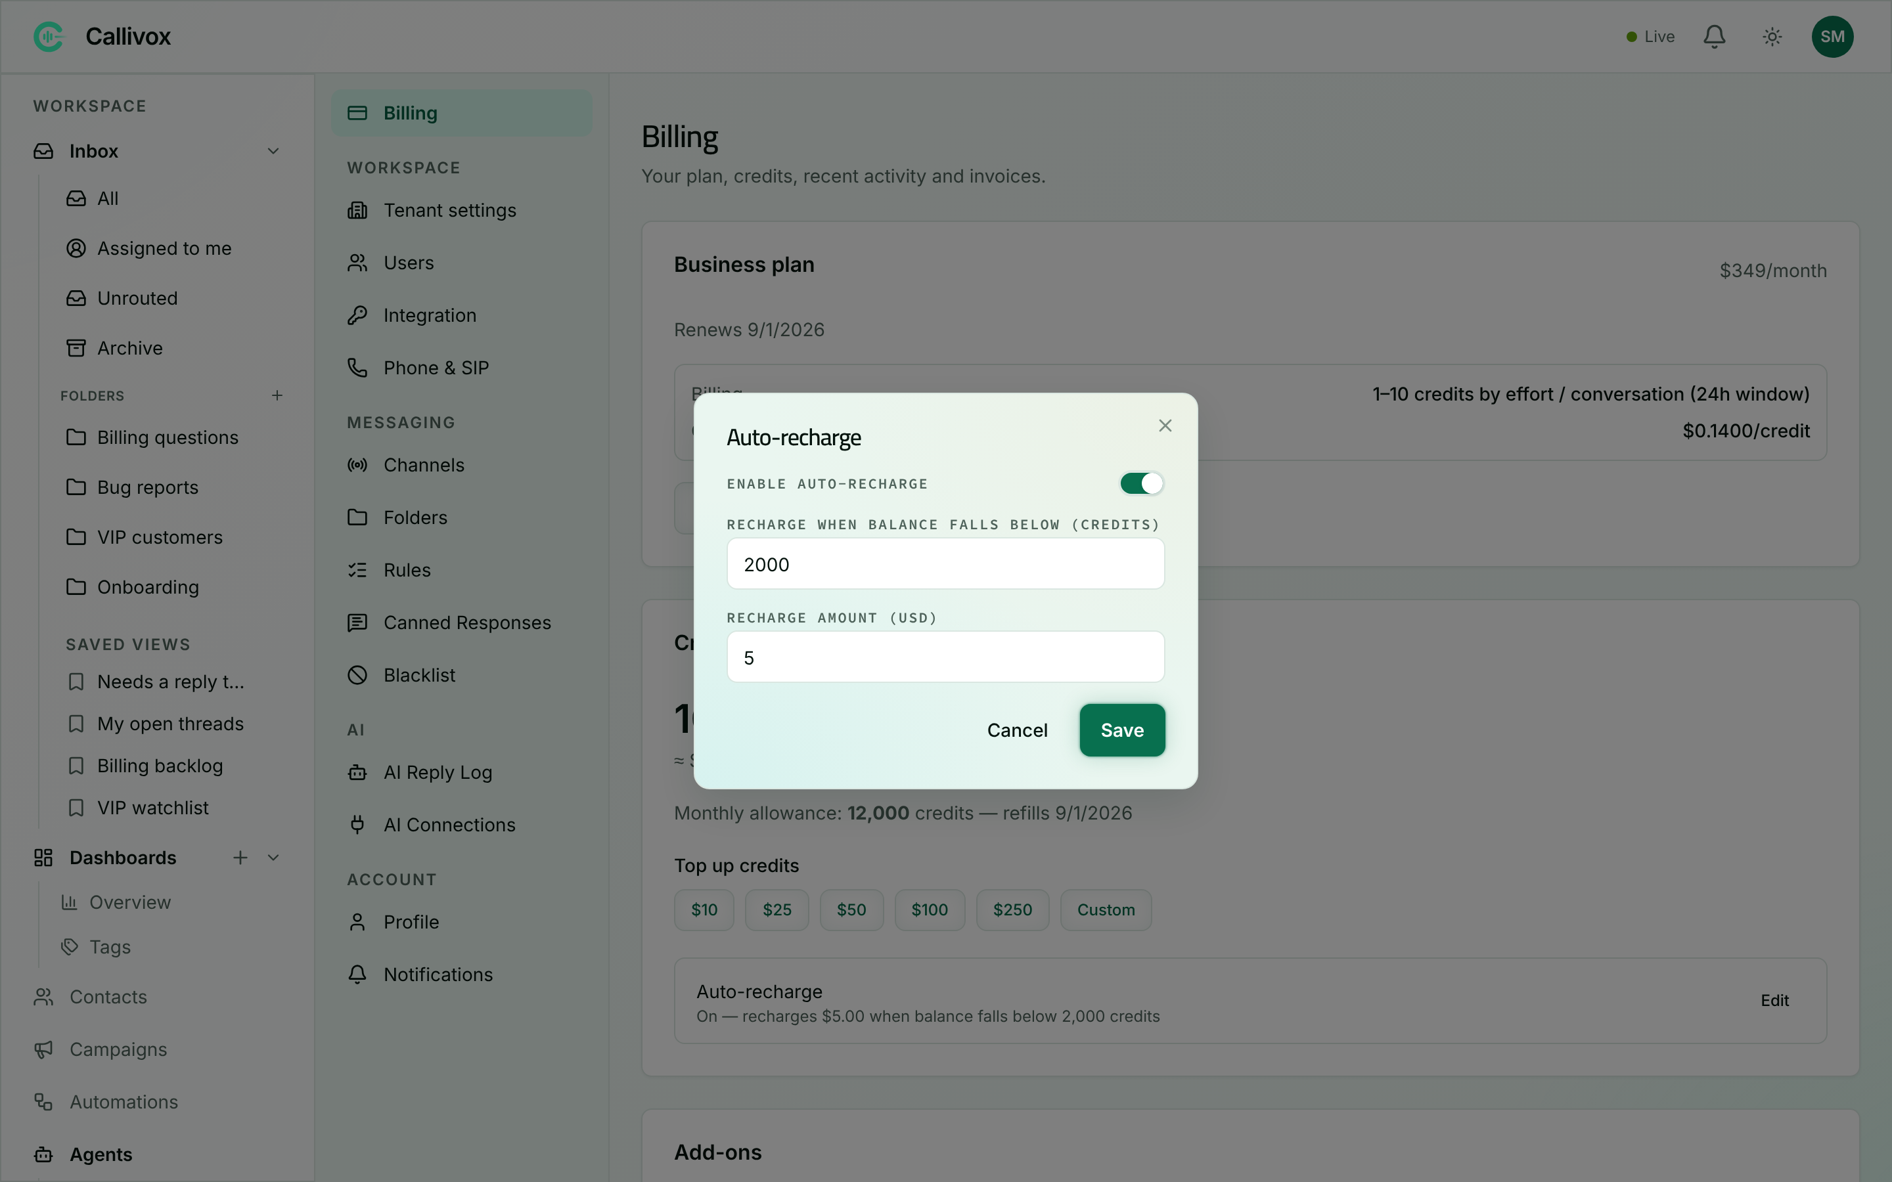Open the Tags dashboard
Screen dimensions: 1892x1182
pos(172,947)
